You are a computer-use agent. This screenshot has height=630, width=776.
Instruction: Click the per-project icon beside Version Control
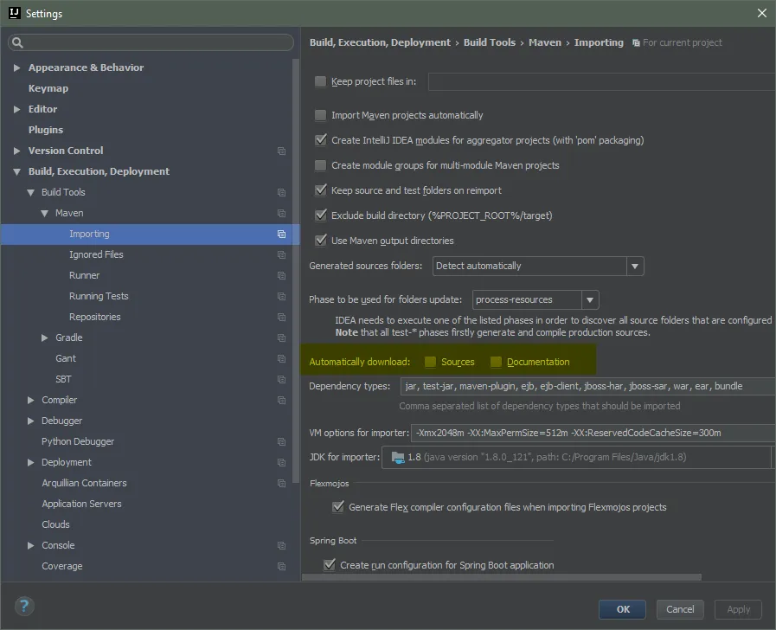coord(281,151)
